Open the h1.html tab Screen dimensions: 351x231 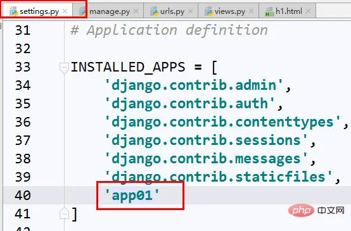(x=287, y=11)
